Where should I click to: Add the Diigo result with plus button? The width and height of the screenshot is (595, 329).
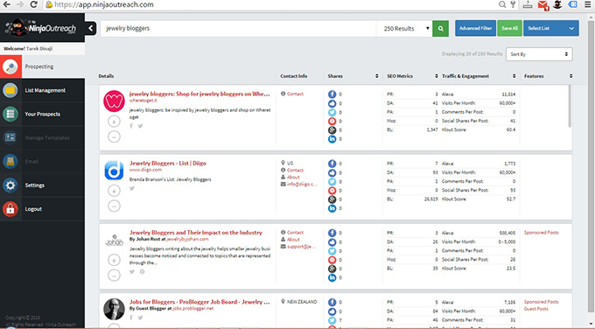[114, 191]
